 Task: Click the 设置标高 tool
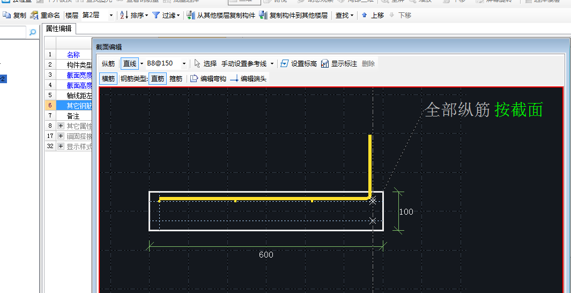click(299, 64)
